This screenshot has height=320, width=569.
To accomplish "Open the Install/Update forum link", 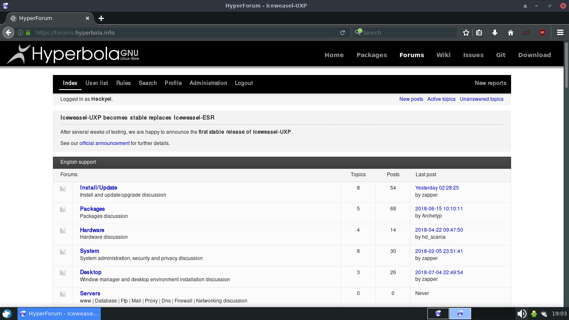I will tap(98, 187).
